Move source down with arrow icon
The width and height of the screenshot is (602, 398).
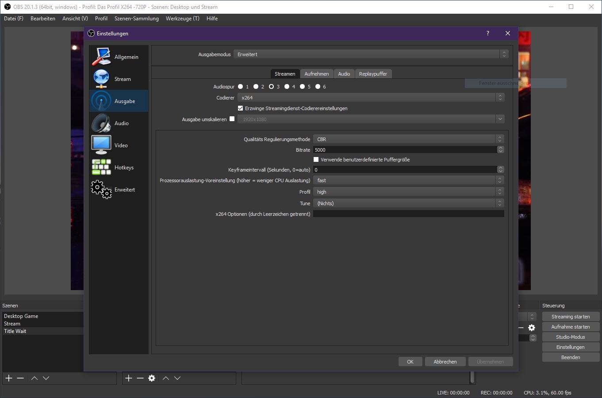pos(177,378)
